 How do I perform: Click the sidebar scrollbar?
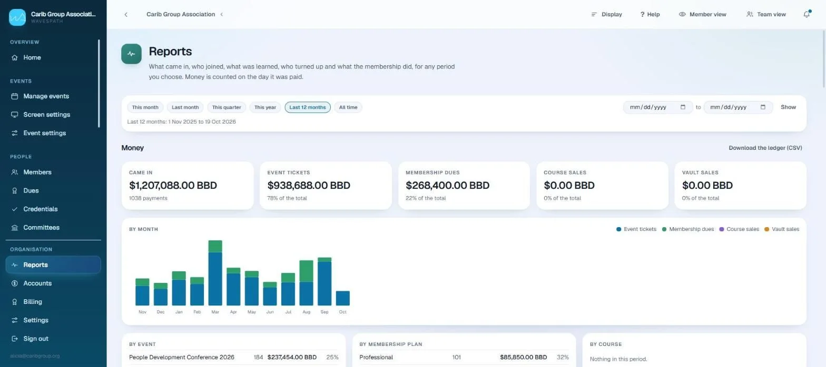(x=99, y=83)
